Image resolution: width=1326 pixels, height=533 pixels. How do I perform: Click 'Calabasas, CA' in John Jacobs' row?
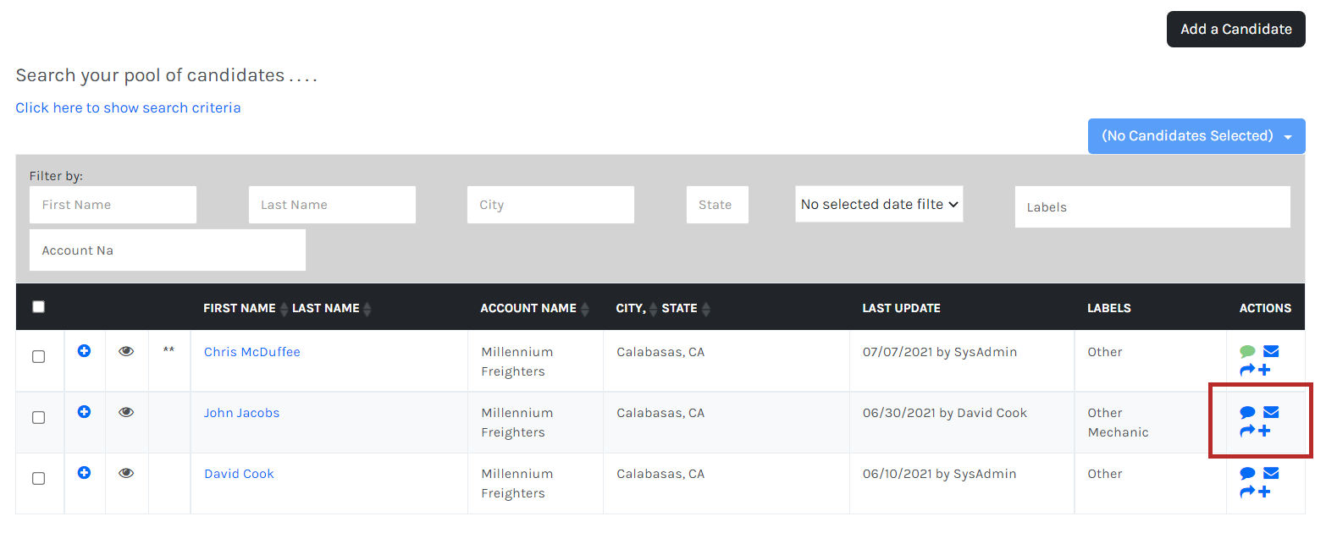(660, 413)
